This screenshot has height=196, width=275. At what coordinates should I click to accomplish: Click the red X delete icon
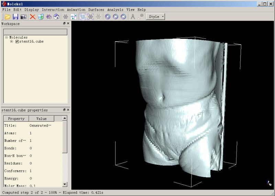coord(33,16)
